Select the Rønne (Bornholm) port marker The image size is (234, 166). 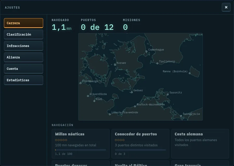click(x=190, y=73)
